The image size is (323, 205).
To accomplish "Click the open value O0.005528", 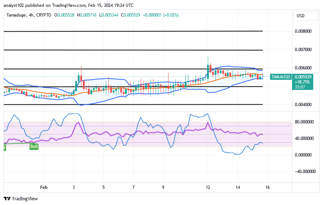I will point(64,15).
